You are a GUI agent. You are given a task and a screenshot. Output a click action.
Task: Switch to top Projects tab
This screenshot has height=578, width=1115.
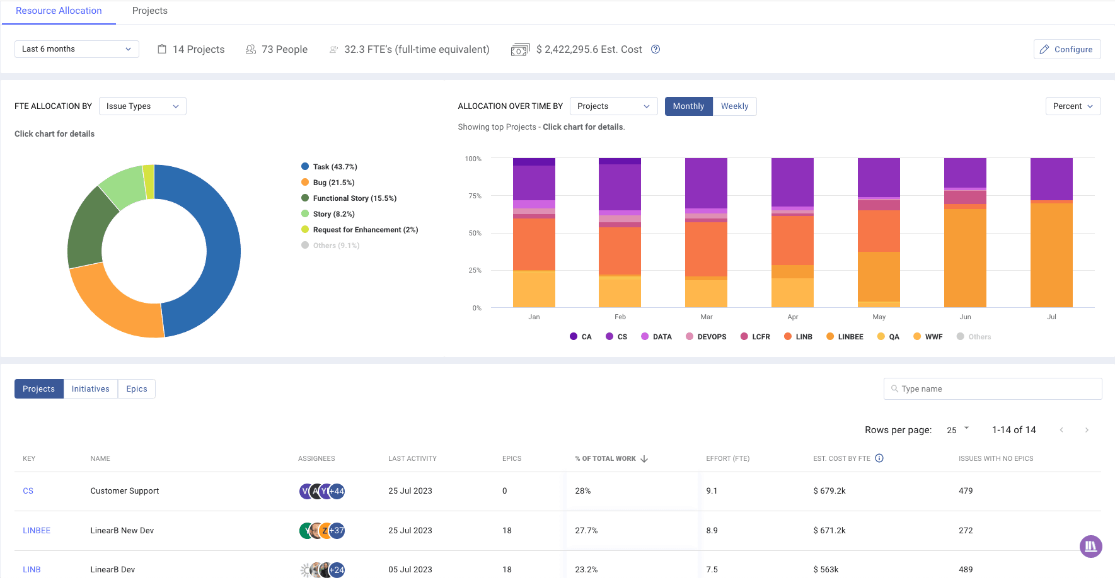point(150,11)
